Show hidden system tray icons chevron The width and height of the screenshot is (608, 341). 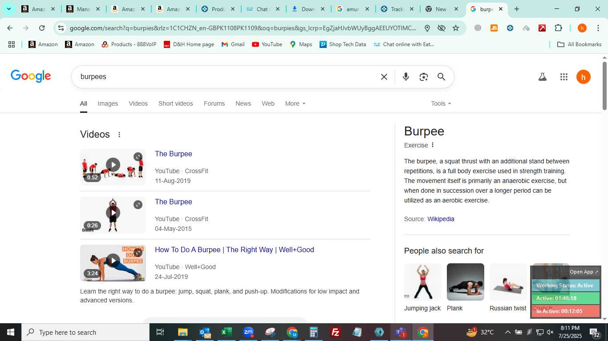click(507, 332)
